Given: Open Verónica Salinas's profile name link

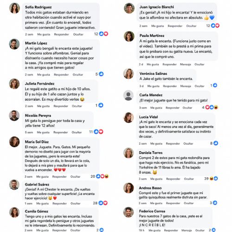Looking at the screenshot, I should click(x=153, y=74).
